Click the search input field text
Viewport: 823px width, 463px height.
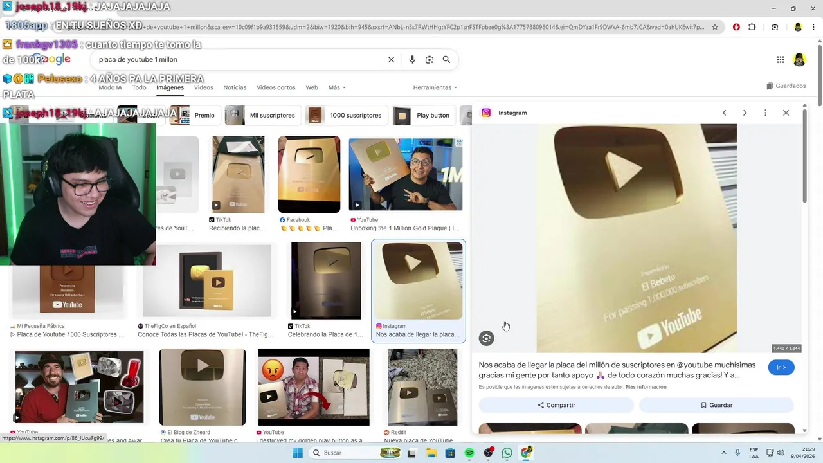[138, 59]
